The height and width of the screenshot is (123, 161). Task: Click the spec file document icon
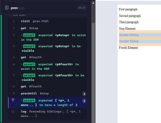[x=7, y=8]
